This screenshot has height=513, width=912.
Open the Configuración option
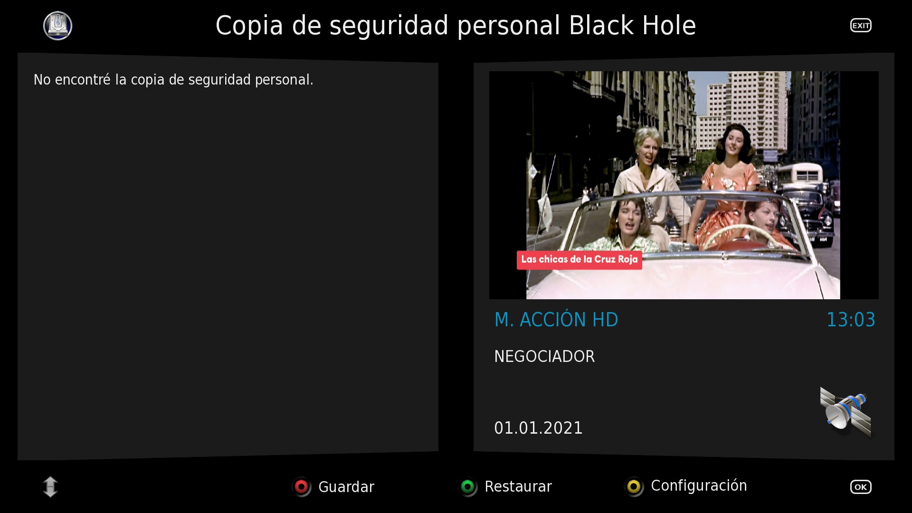pos(698,485)
